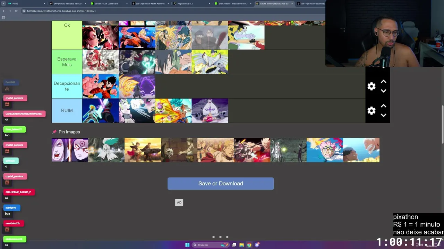The width and height of the screenshot is (444, 249).
Task: Click the AD badge below Save button
Action: coord(179,202)
